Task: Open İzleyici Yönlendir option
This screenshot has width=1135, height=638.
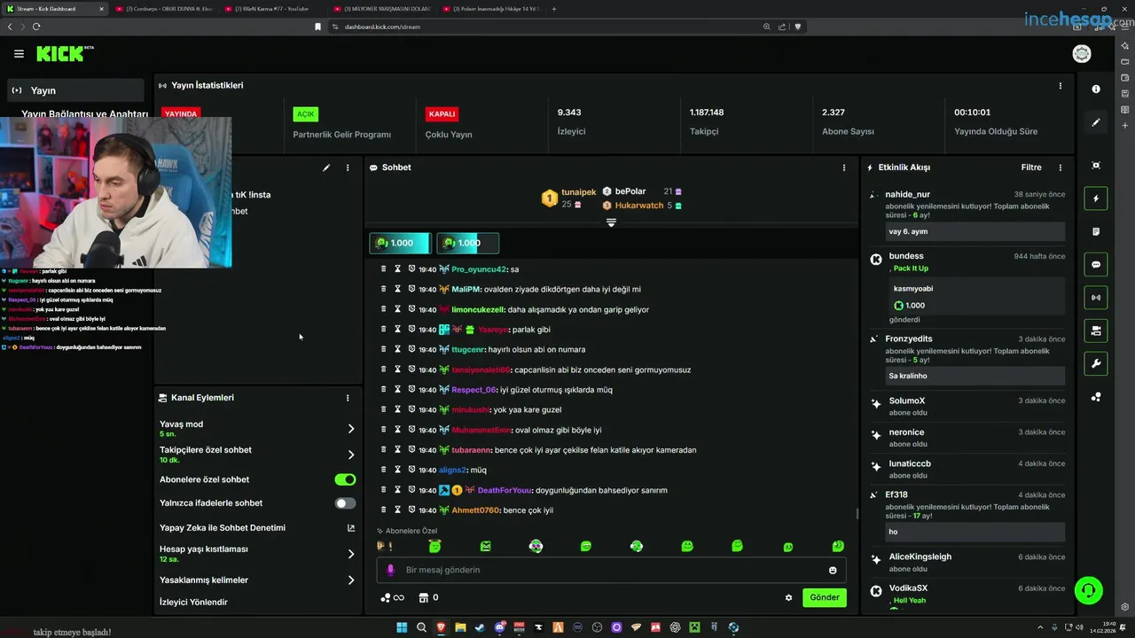Action: [193, 603]
